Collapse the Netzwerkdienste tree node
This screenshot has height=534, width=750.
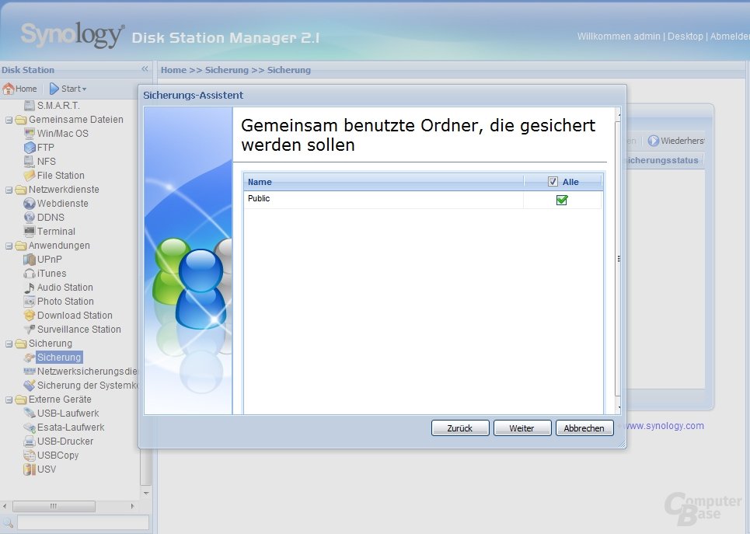point(9,190)
